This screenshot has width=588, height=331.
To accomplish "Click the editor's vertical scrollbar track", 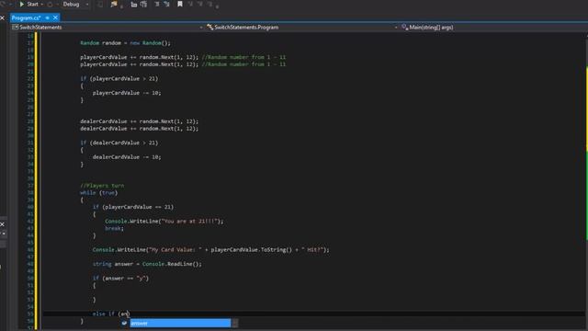I will [586, 180].
